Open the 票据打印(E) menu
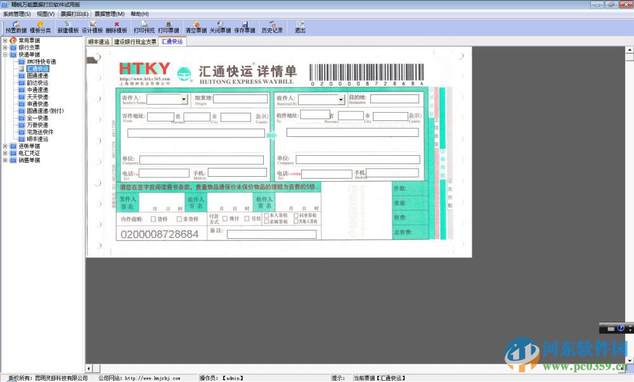This screenshot has height=382, width=634. coord(75,14)
